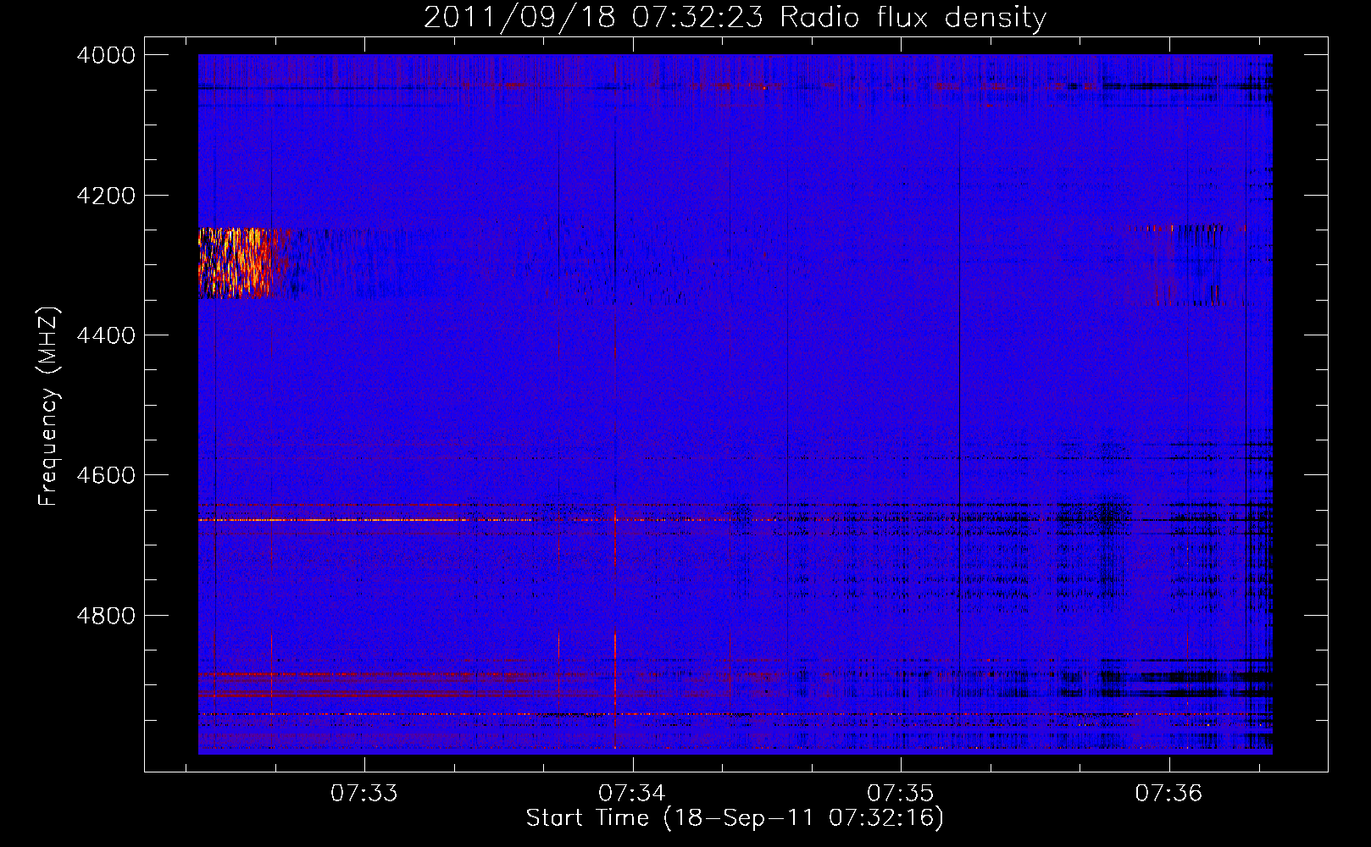Click the 4800 frequency tick label
This screenshot has height=847, width=1371.
pyautogui.click(x=106, y=616)
